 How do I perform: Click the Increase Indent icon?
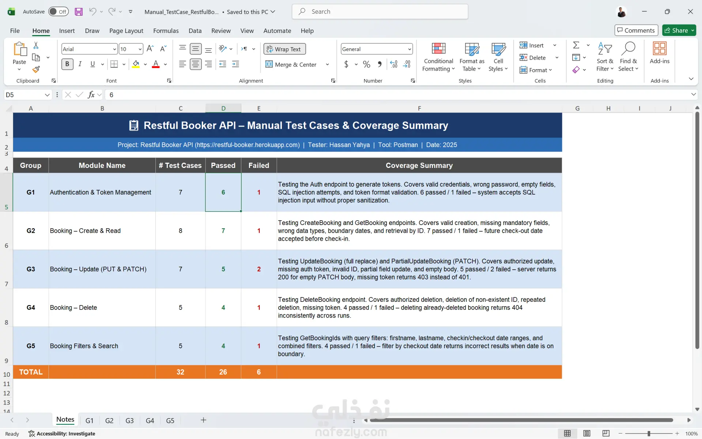235,64
